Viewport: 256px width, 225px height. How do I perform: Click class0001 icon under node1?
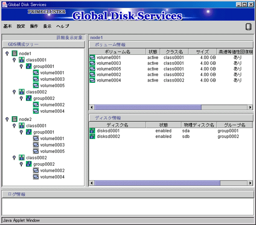point(22,60)
